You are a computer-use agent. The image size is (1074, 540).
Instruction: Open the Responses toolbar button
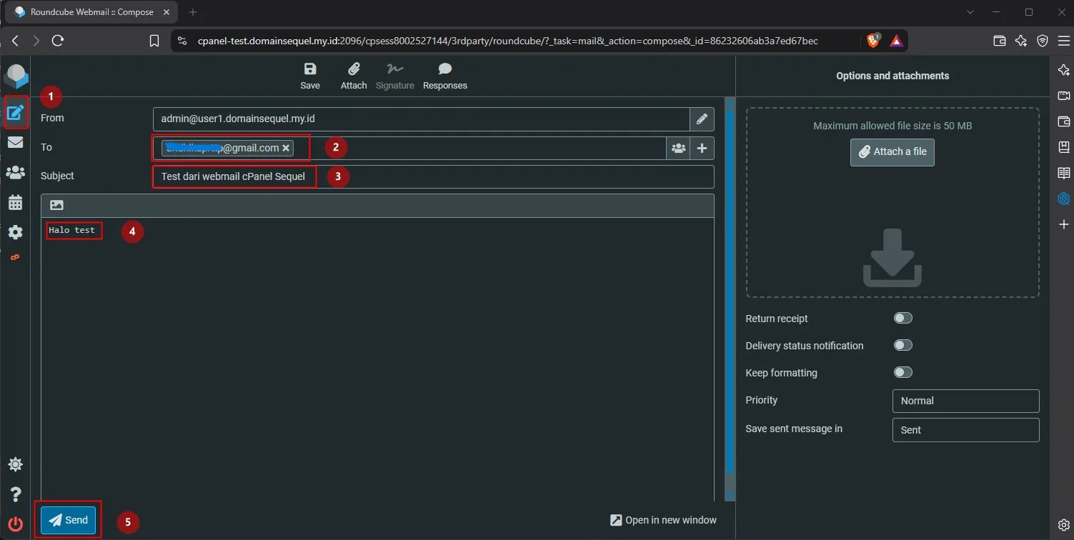click(445, 76)
